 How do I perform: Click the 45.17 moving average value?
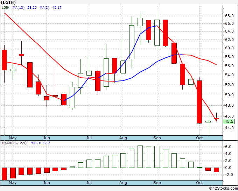(57, 8)
